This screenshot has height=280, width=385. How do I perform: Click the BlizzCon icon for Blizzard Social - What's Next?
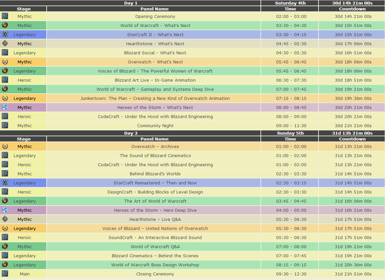[5, 52]
